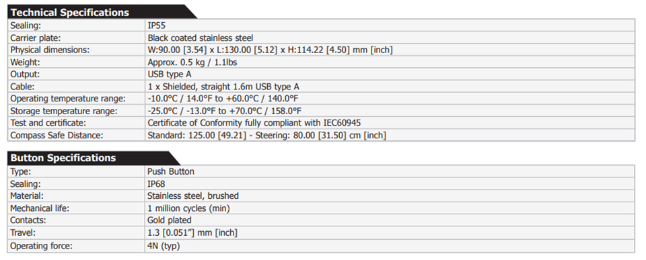Click the 1 million cycles value

pos(188,208)
